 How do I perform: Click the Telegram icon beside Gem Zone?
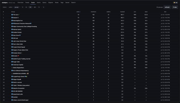[x=12, y=35]
